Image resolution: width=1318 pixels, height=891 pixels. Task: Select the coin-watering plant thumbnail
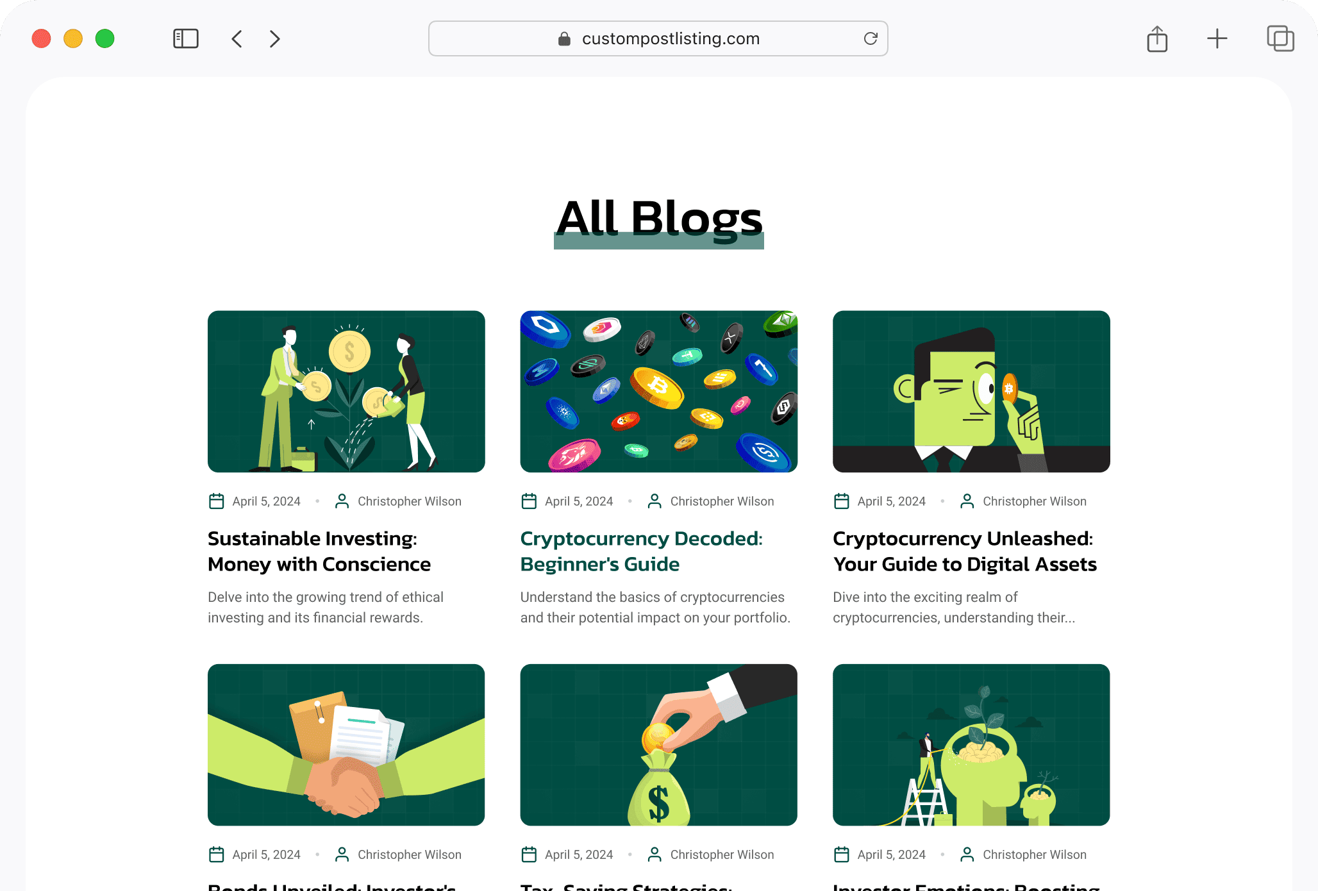click(x=346, y=392)
